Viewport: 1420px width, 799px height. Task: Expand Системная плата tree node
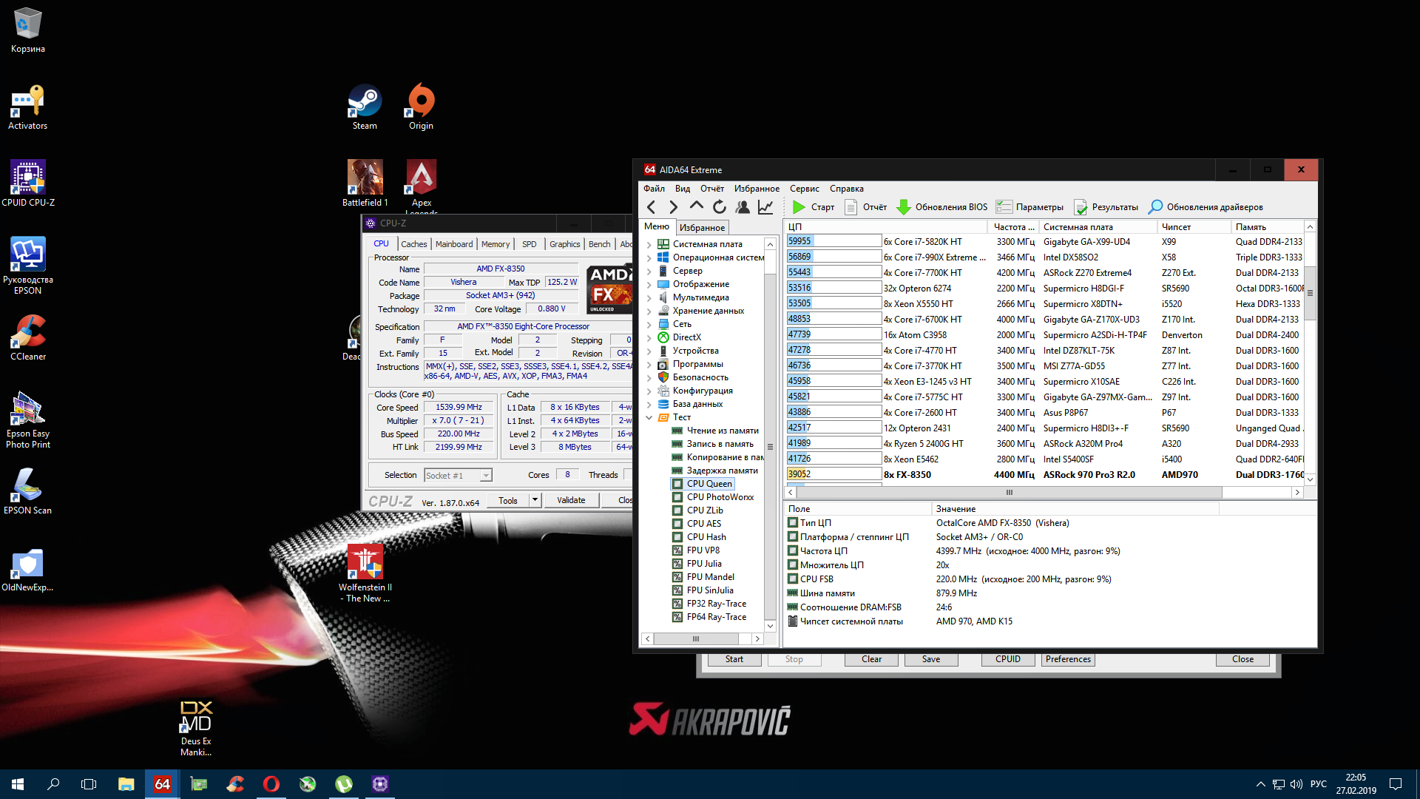coord(649,244)
